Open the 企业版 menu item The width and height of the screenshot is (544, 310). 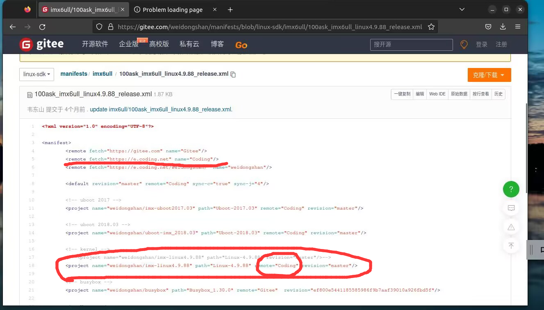click(x=129, y=44)
